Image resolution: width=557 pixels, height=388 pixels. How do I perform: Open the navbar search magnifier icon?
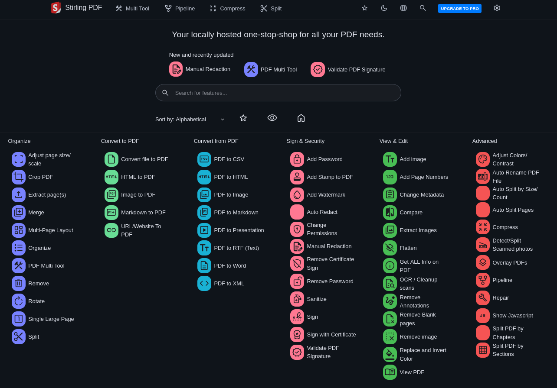click(x=423, y=8)
